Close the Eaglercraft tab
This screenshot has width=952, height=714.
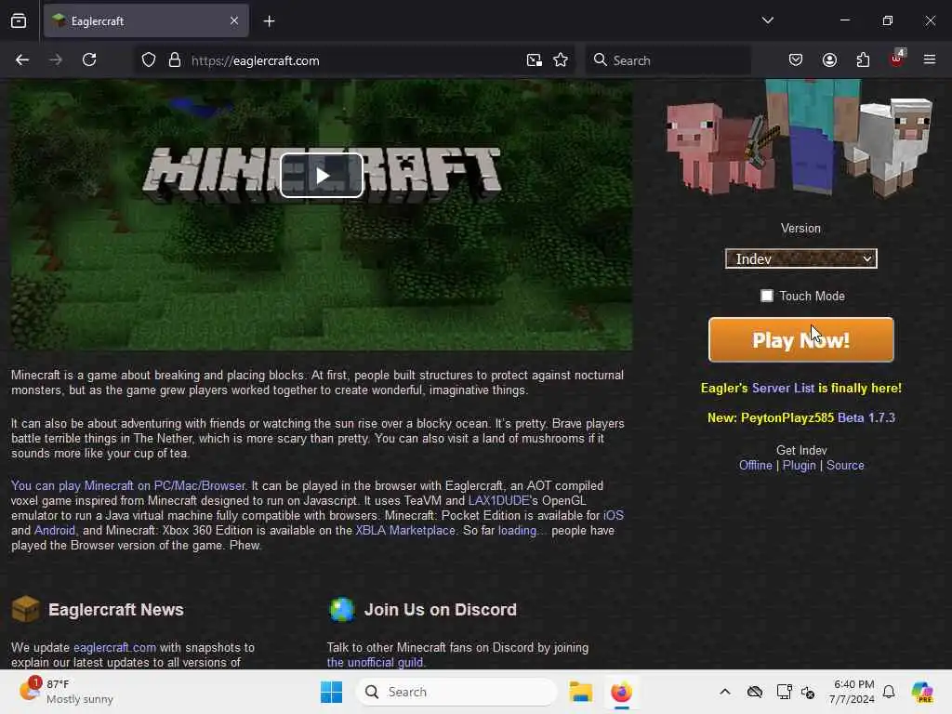coord(234,21)
